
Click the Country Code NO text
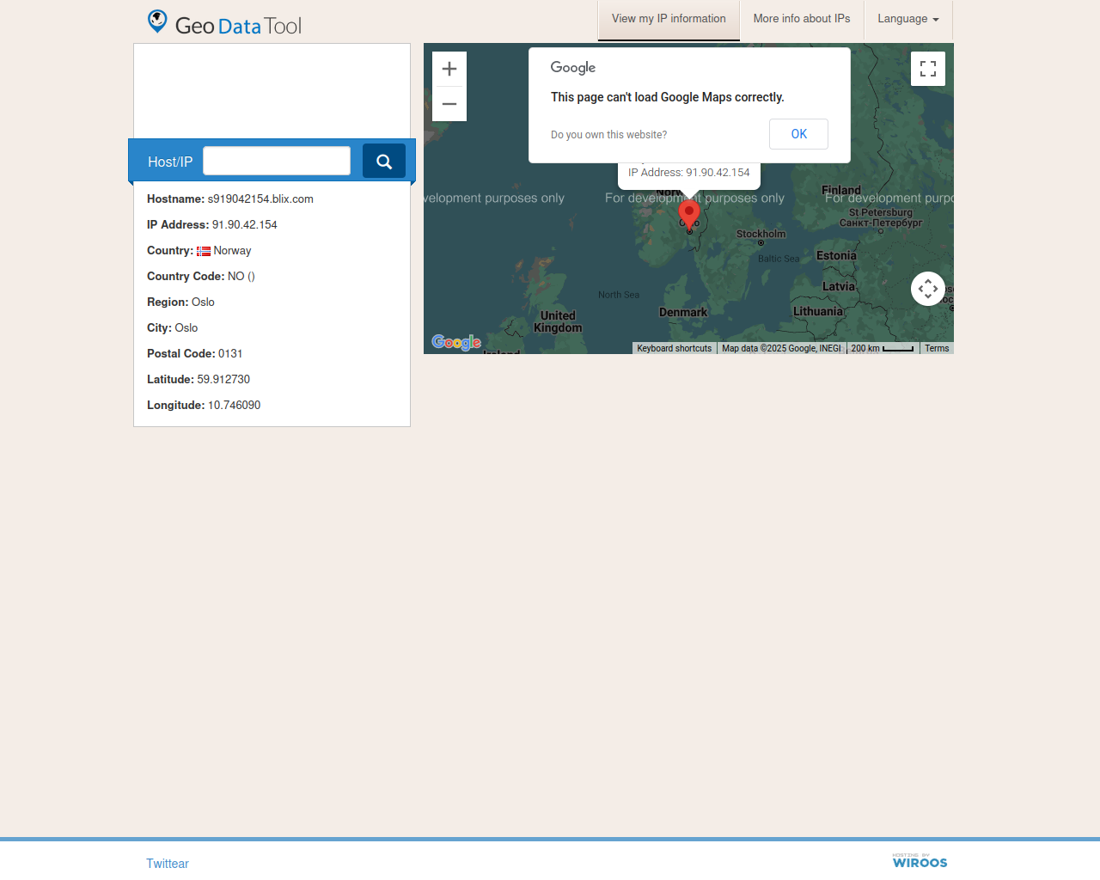[241, 276]
